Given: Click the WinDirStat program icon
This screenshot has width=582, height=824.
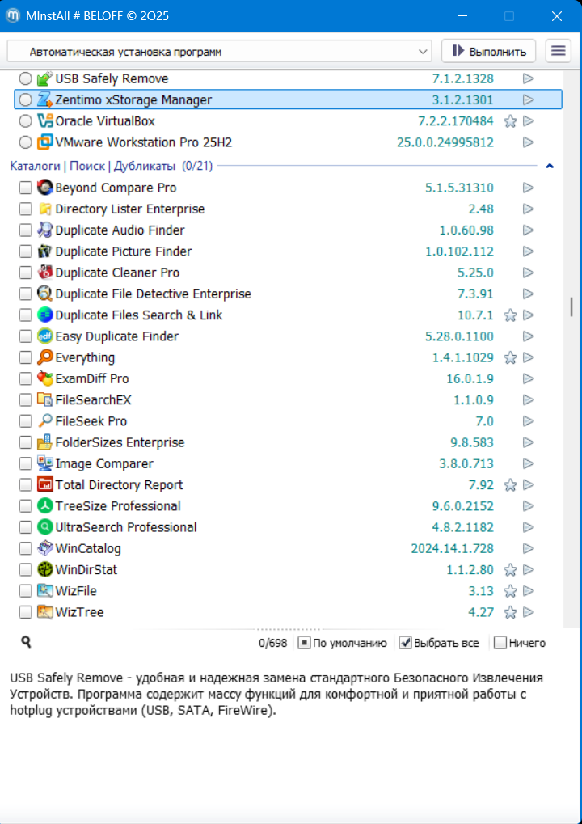Looking at the screenshot, I should pyautogui.click(x=45, y=570).
